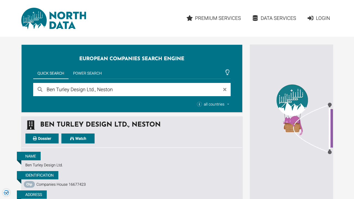Image resolution: width=354 pixels, height=199 pixels.
Task: Click the blue checkmark badge in the corner
Action: (6, 192)
